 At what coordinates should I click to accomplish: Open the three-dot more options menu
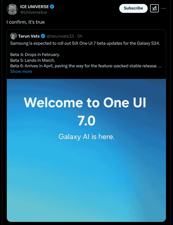[x=164, y=8]
